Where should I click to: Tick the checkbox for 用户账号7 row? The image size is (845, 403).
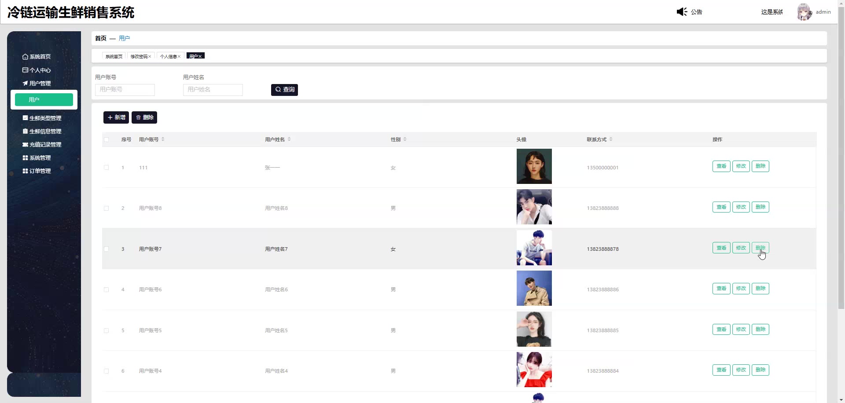pos(106,249)
